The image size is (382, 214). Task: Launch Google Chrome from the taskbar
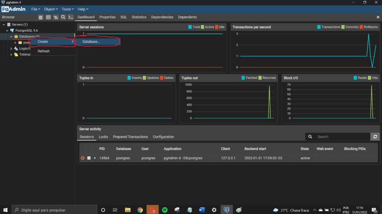pyautogui.click(x=140, y=210)
